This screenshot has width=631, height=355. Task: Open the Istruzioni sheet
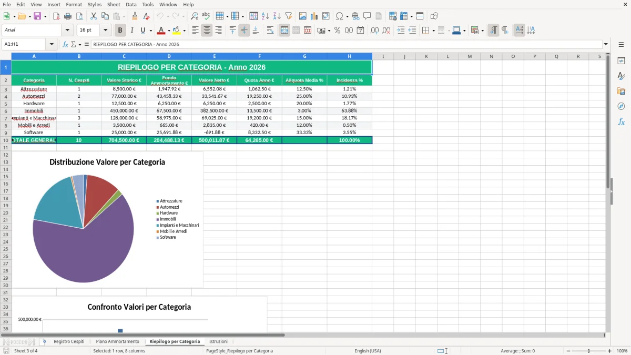218,341
